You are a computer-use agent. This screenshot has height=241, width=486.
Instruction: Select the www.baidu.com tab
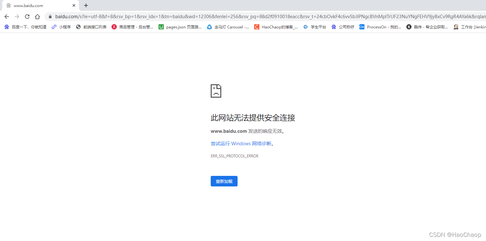point(41,5)
